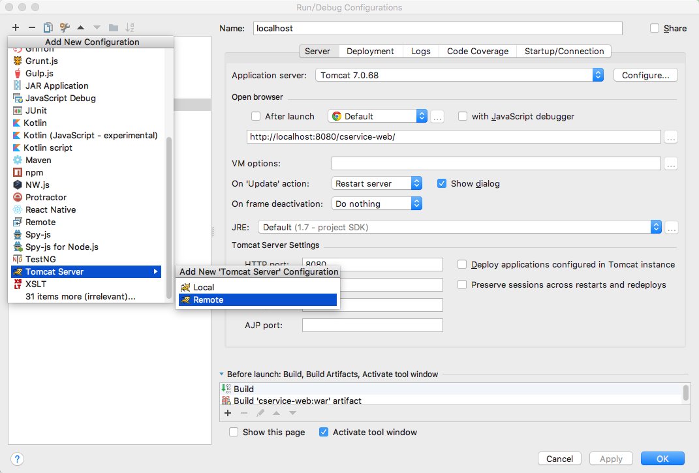Image resolution: width=699 pixels, height=473 pixels.
Task: Expand the Tomcat Server submenu item
Action: coord(86,272)
